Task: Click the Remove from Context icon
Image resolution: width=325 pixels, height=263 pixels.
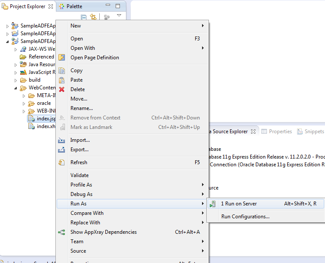Action: click(62, 118)
